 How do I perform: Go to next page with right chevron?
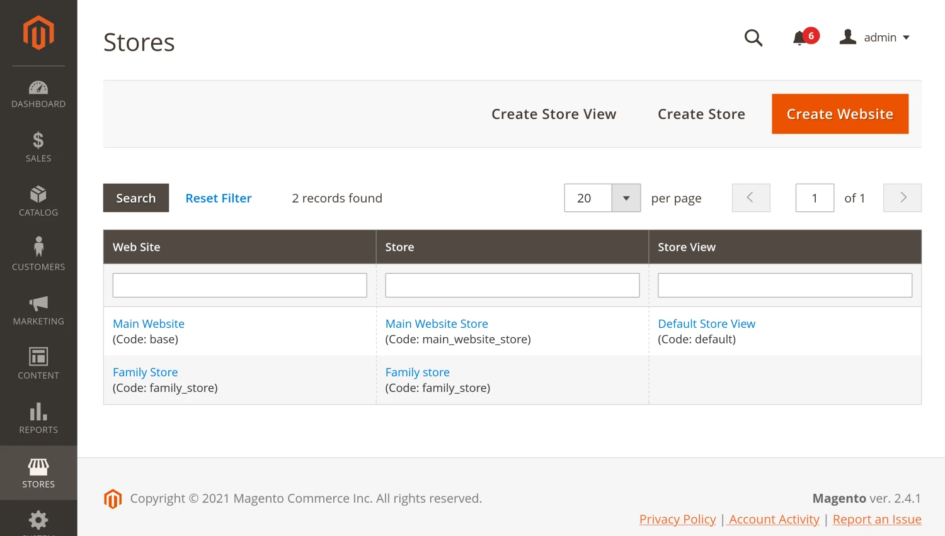pyautogui.click(x=902, y=198)
